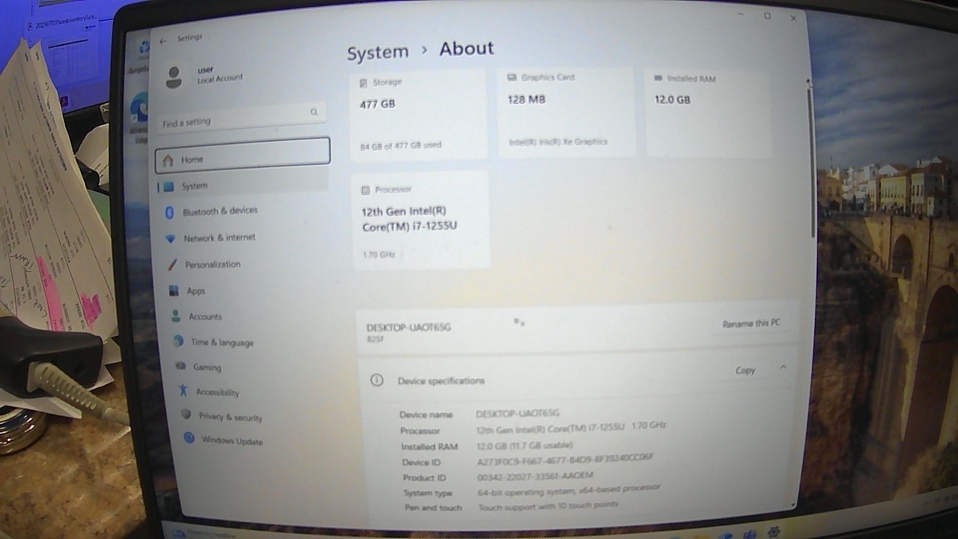
Task: Click the Processor chip icon
Action: [365, 190]
